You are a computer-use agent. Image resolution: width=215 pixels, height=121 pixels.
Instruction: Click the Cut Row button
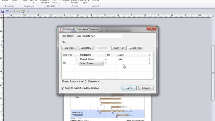(x=69, y=48)
